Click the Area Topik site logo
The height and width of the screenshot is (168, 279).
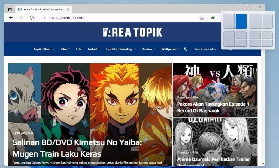(133, 32)
